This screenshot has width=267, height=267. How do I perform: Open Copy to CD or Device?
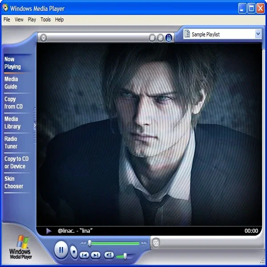pyautogui.click(x=17, y=162)
